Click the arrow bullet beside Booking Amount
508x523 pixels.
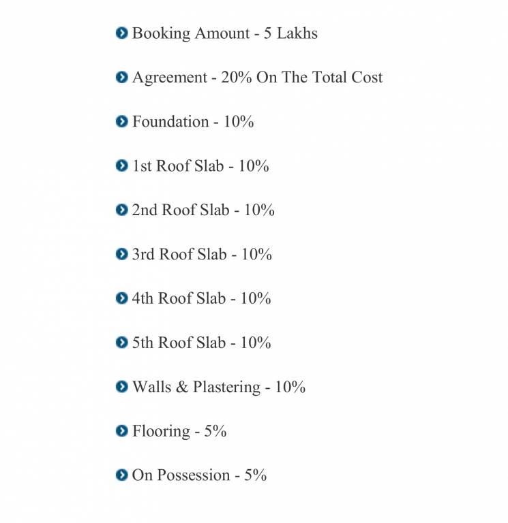coord(122,33)
